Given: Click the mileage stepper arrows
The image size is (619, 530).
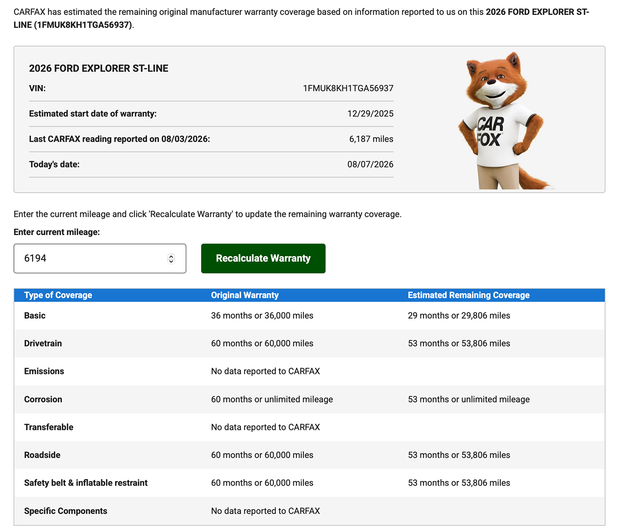Looking at the screenshot, I should click(171, 259).
